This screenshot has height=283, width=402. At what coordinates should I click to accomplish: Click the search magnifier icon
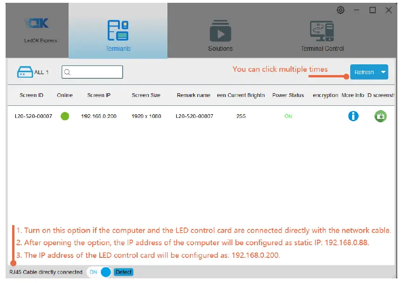(68, 72)
